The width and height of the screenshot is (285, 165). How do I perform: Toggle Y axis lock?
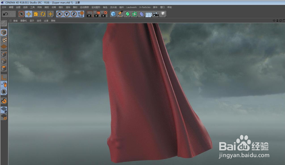point(67,14)
